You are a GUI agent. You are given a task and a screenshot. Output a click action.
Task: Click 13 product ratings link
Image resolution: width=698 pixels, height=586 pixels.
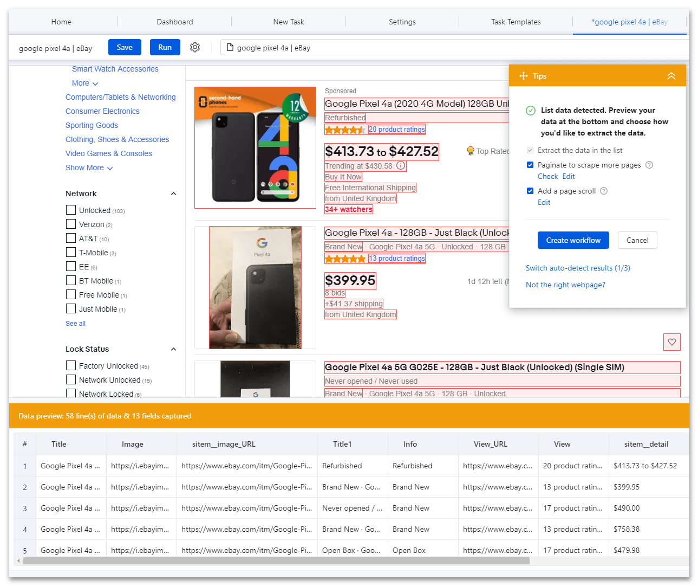397,259
